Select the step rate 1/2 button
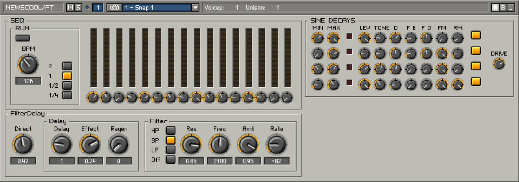Viewport: 519px width, 182px height. coord(67,85)
